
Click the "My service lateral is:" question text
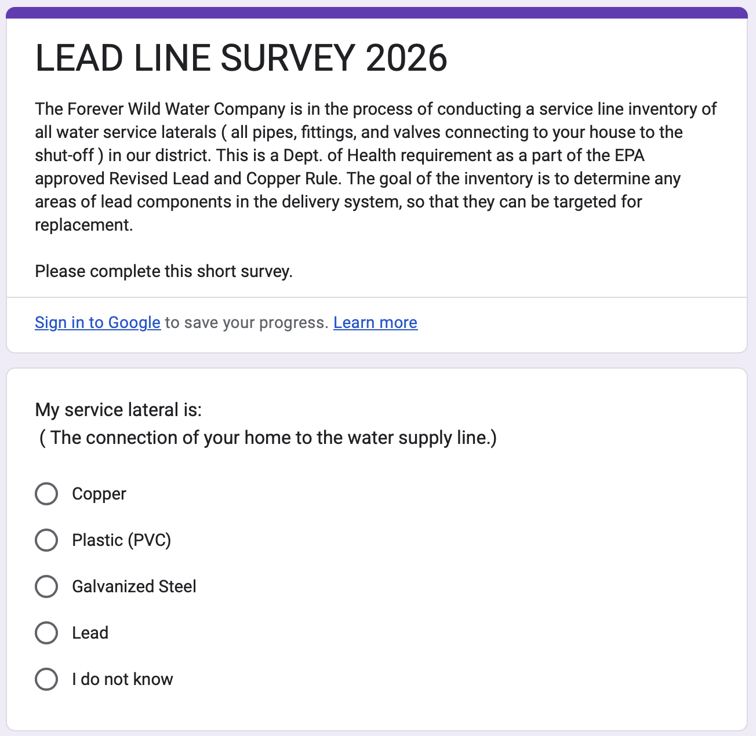(x=118, y=410)
